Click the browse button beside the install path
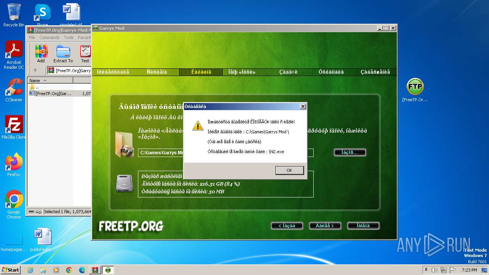The width and height of the screenshot is (489, 275). coord(350,152)
